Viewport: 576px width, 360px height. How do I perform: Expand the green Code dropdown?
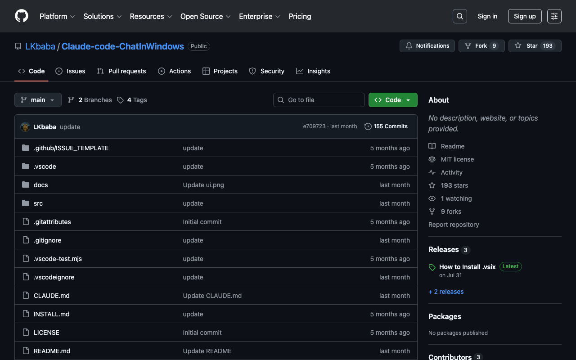tap(393, 100)
